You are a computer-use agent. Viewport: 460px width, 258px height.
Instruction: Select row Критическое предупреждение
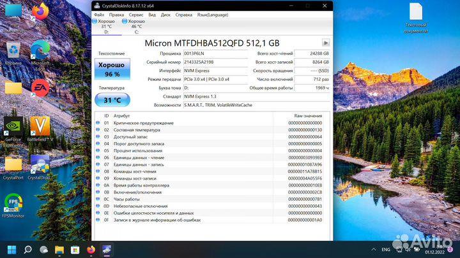(209, 123)
